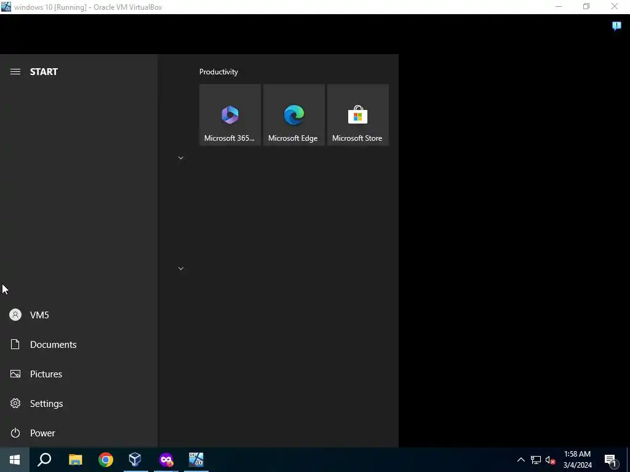Close the VirtualBox window
The image size is (630, 472).
615,7
